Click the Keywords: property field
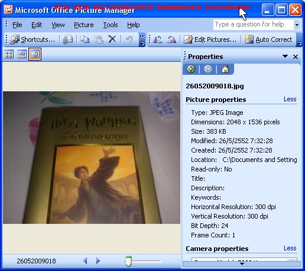The height and width of the screenshot is (271, 305). (206, 197)
